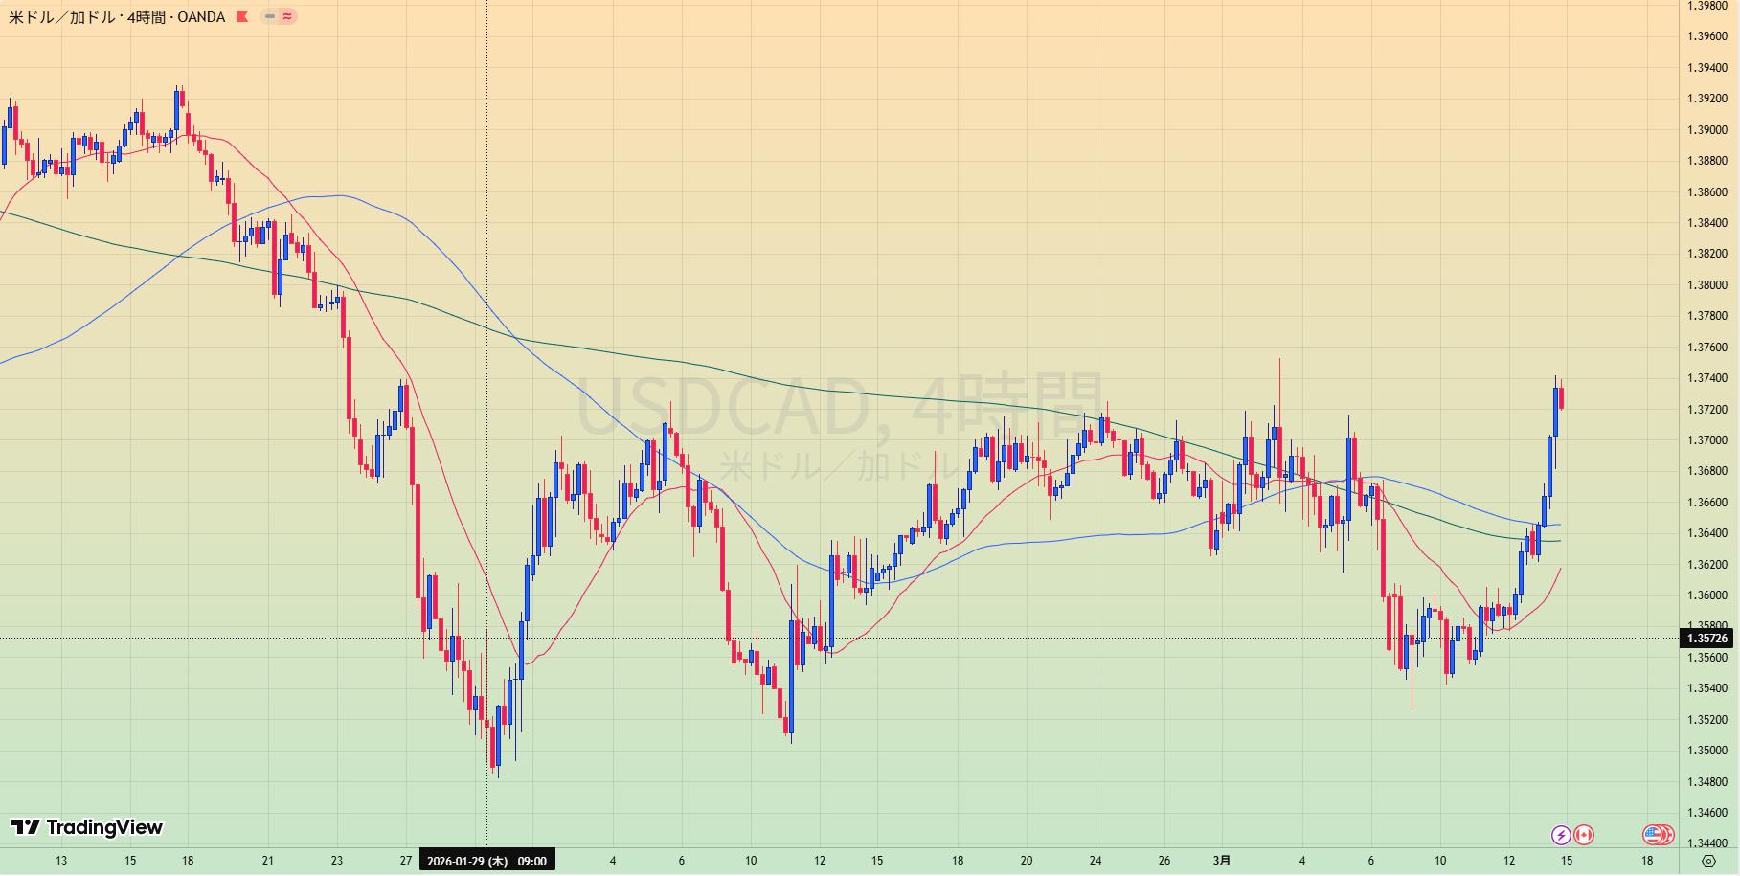Screen dimensions: 1740x876
Task: Click the TradingView logo
Action: [86, 827]
